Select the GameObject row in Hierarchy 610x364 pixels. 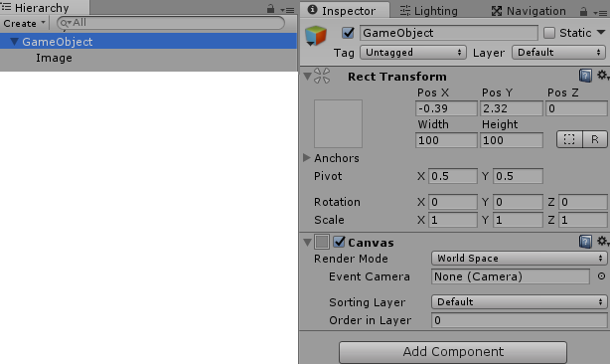point(148,41)
